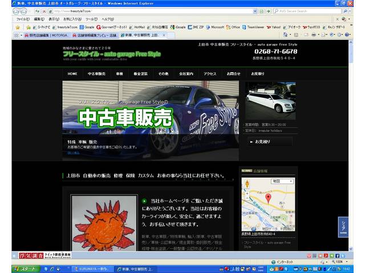Click the フリースタイル auto garage Free Style logo

(x=112, y=54)
